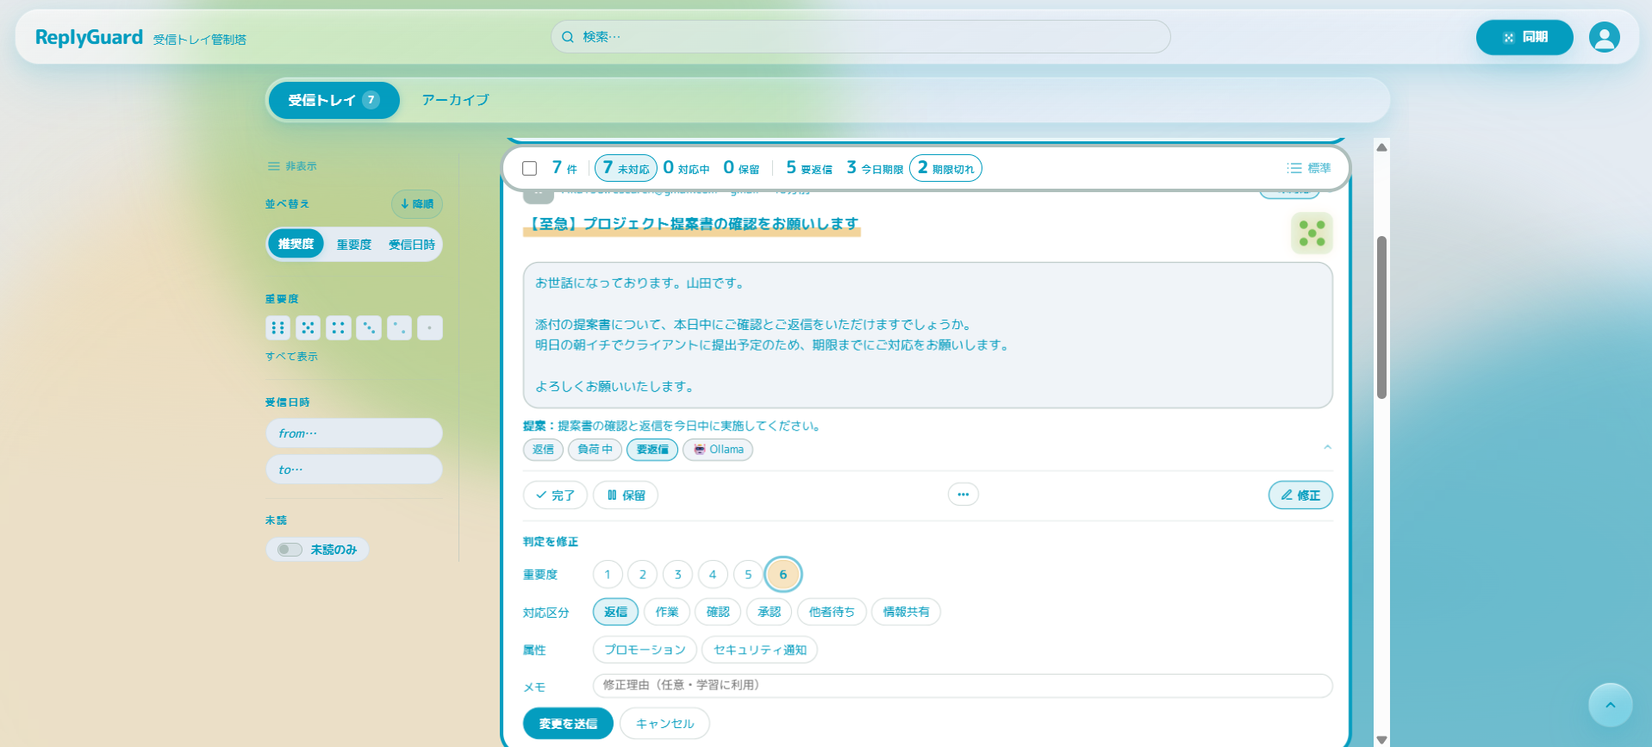This screenshot has height=747, width=1652.
Task: Sort by 推奨度
Action: 296,244
